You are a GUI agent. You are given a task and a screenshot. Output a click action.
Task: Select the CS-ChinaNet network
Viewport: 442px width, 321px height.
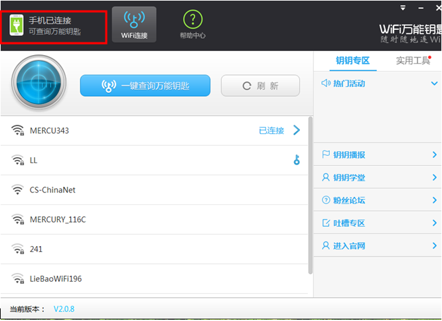154,190
